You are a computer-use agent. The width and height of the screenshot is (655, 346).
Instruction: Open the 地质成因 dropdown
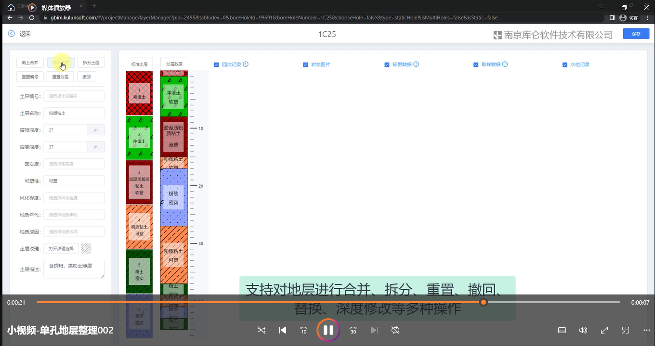click(74, 231)
